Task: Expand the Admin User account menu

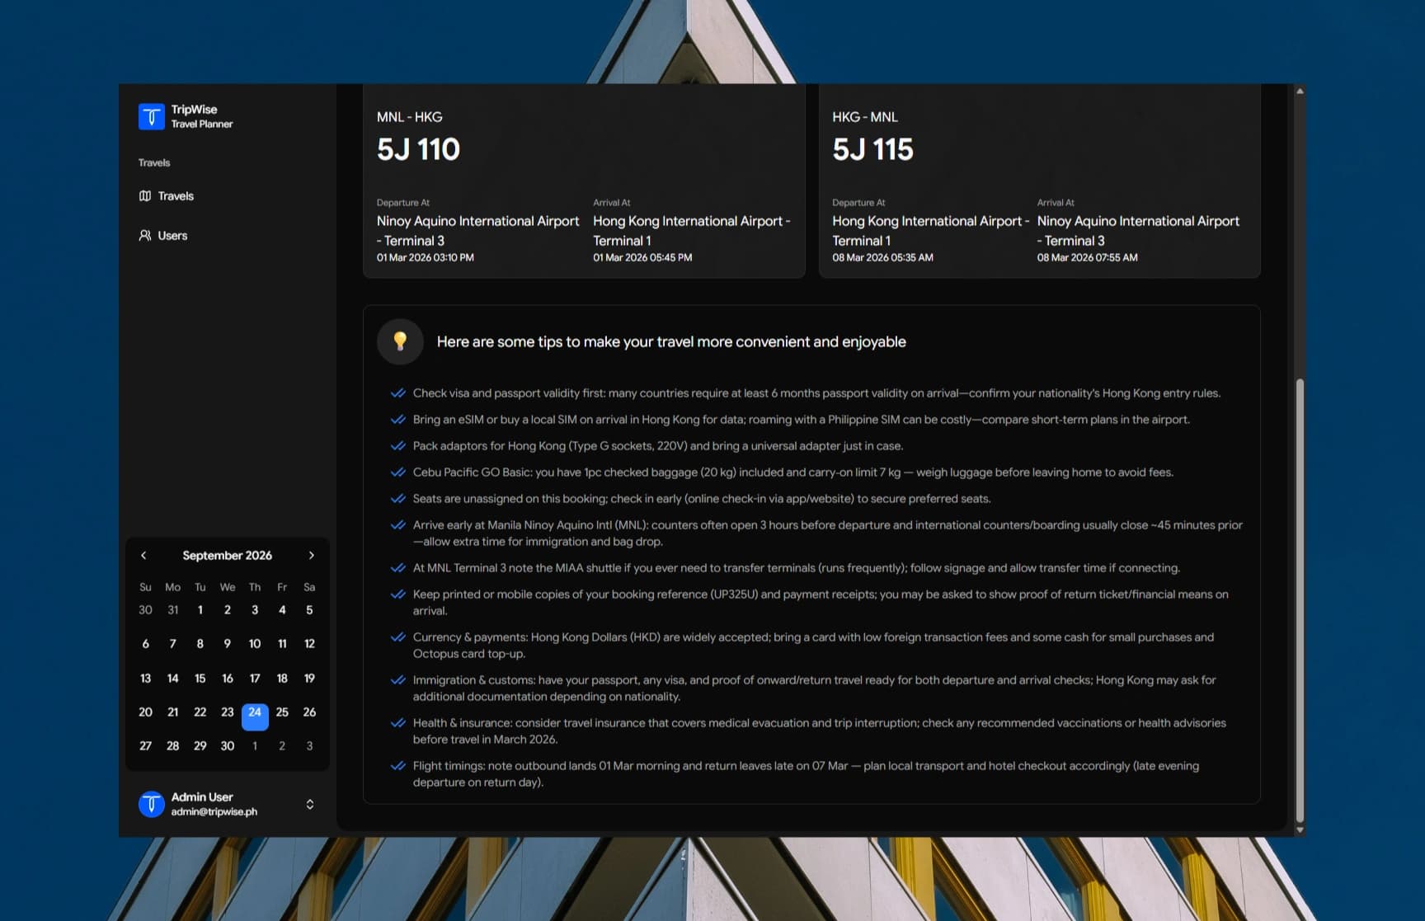Action: 310,804
